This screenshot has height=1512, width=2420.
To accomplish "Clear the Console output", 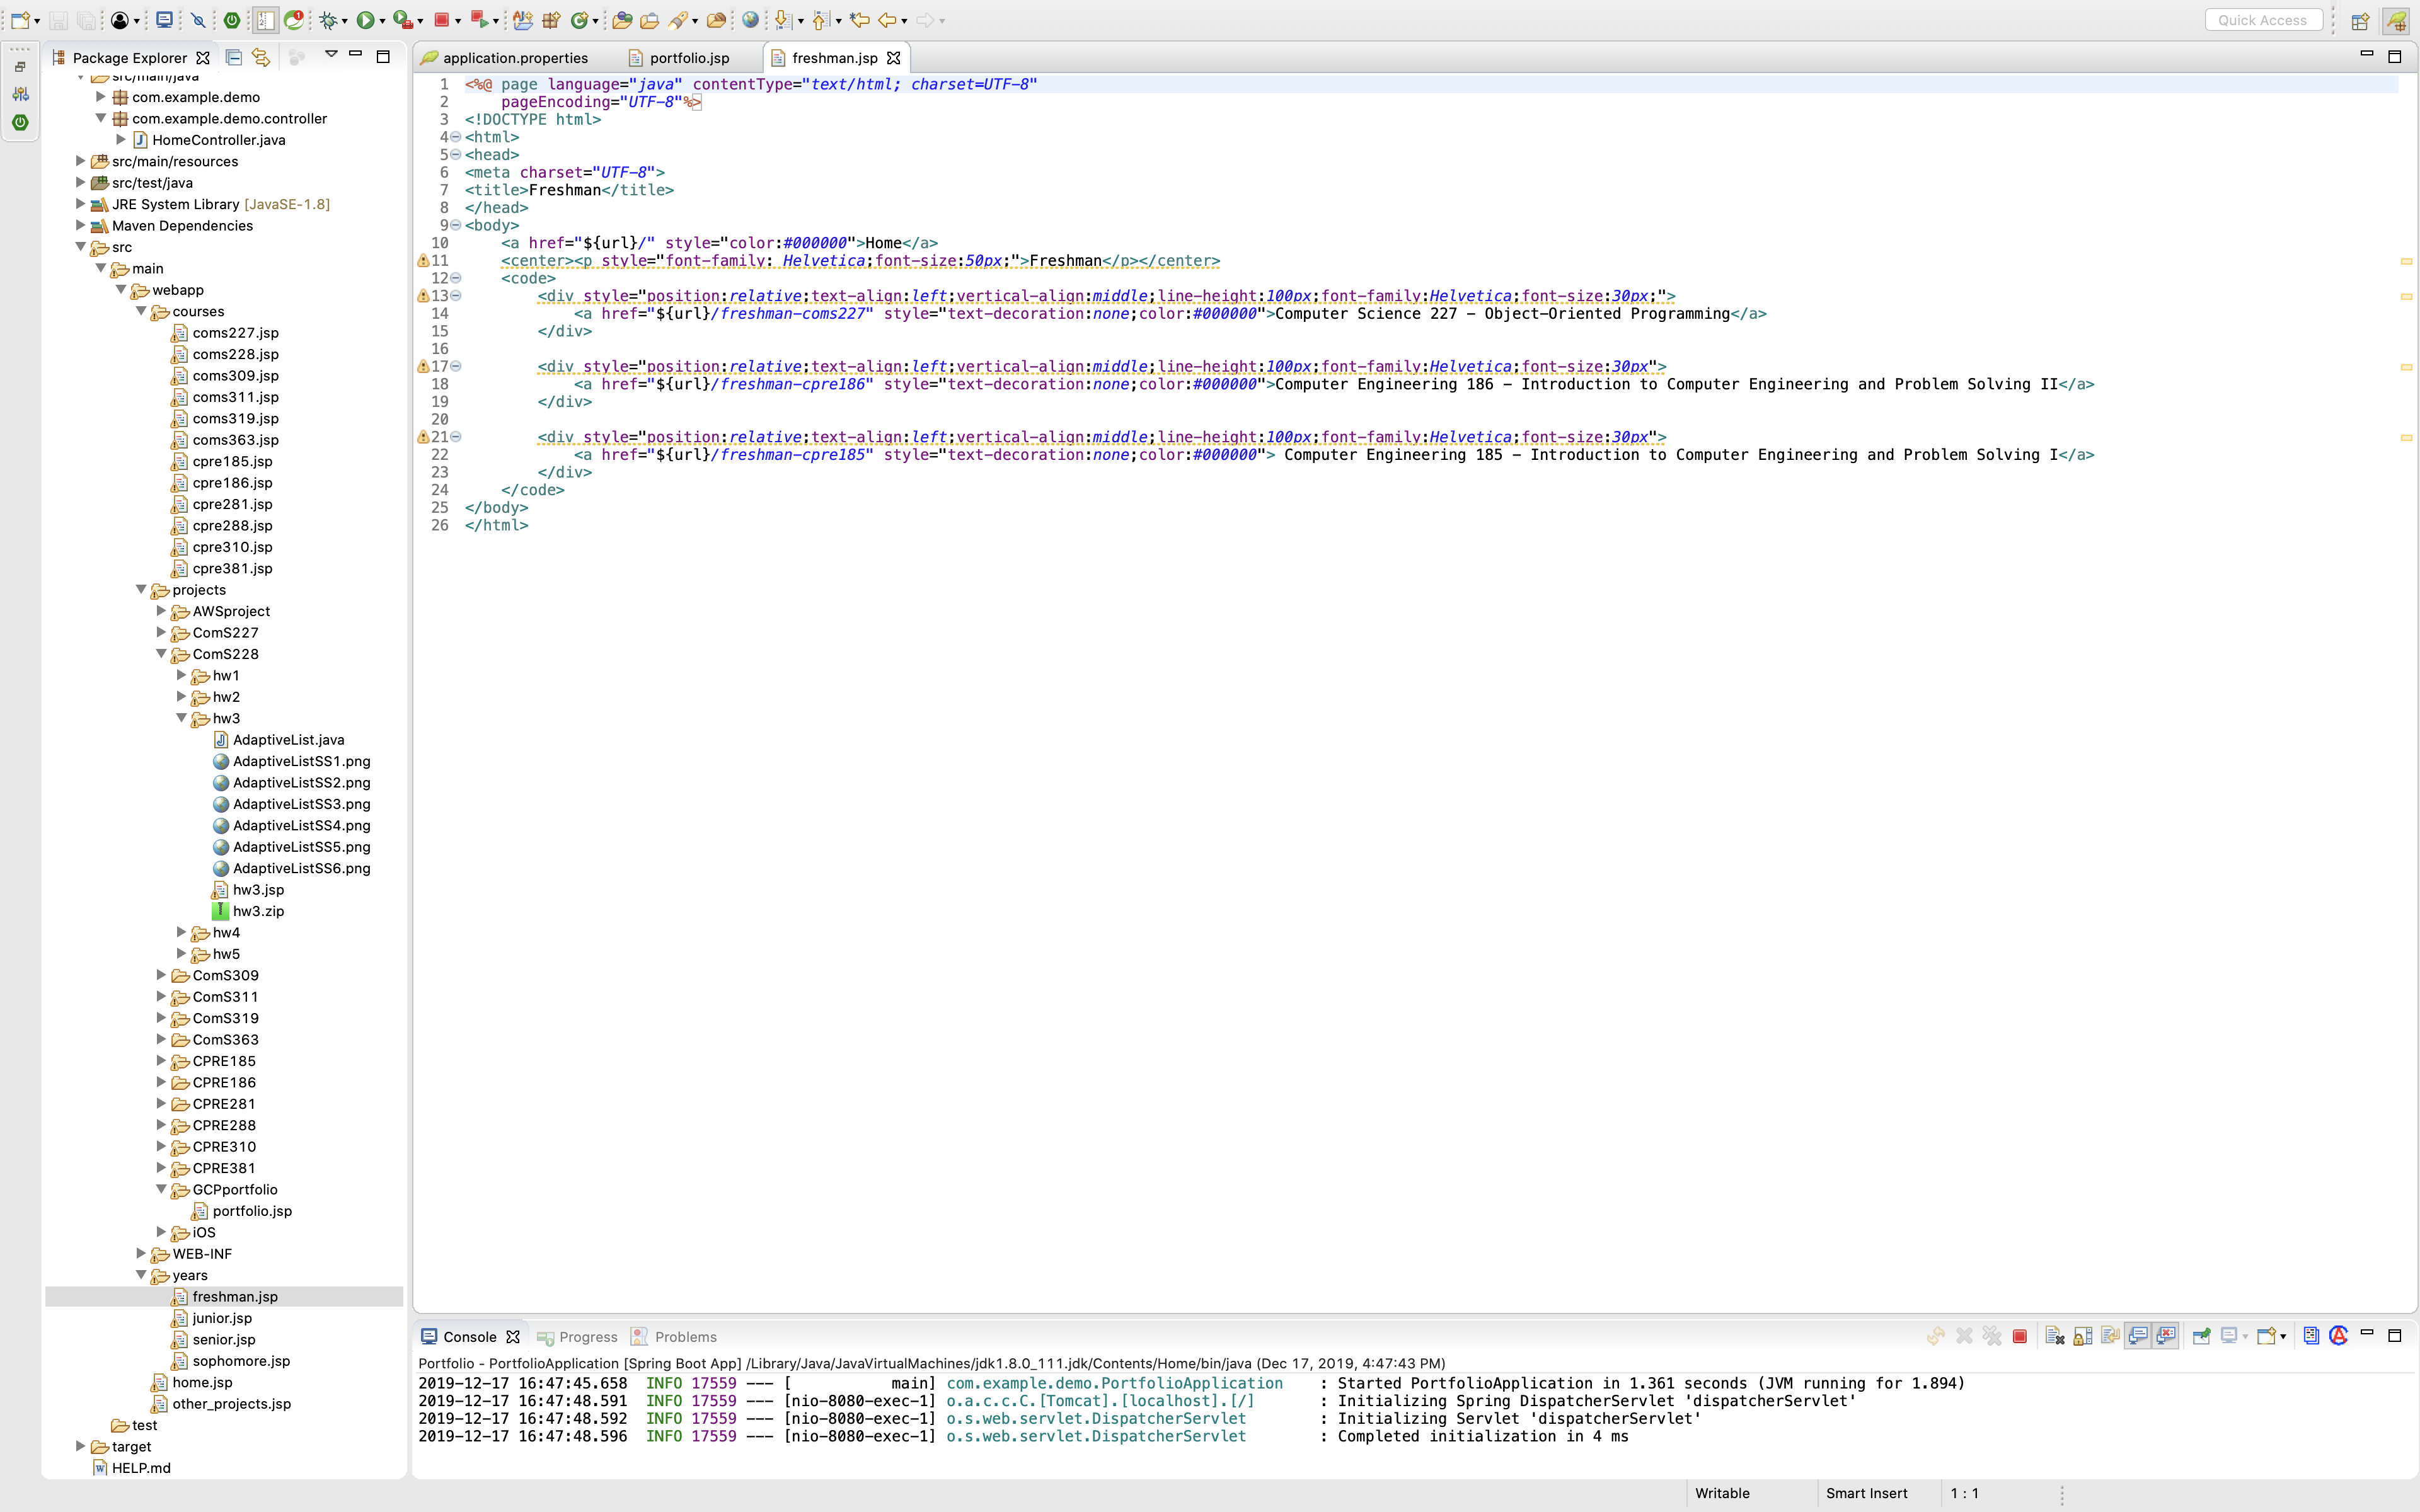I will tap(2054, 1336).
